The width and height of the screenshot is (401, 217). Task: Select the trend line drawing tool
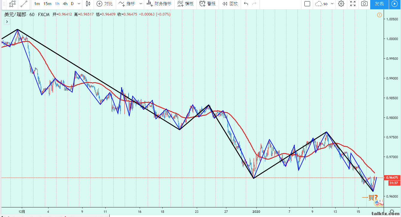click(x=24, y=4)
